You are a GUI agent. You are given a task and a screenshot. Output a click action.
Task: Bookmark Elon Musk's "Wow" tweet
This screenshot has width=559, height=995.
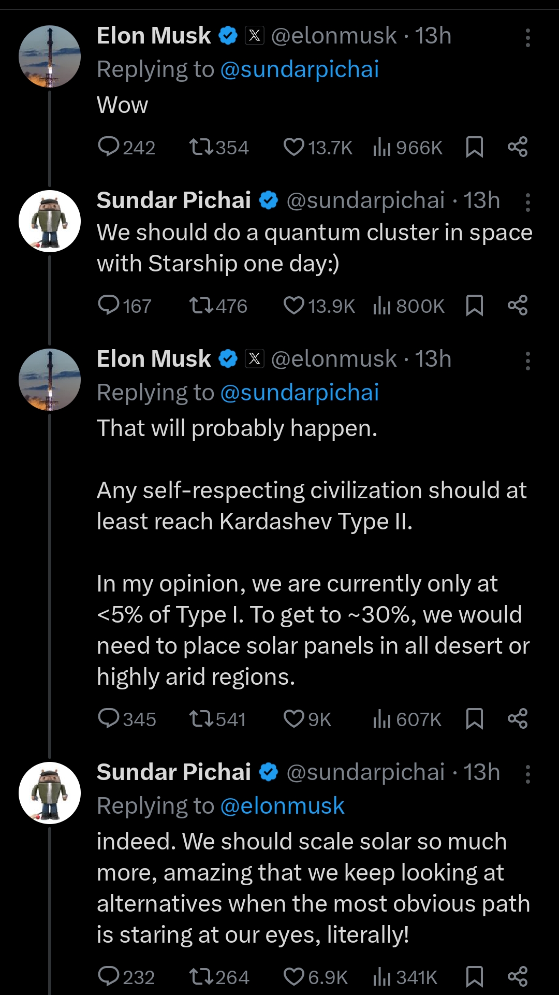[474, 147]
